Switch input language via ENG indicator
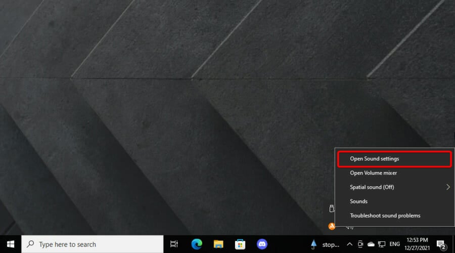 click(x=395, y=244)
